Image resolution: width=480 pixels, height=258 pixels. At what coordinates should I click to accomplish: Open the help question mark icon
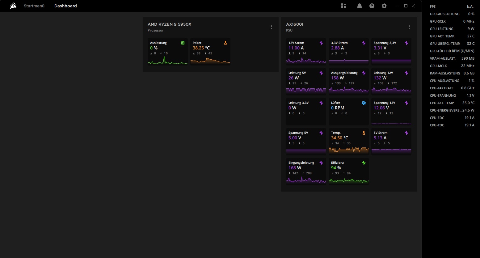(372, 6)
